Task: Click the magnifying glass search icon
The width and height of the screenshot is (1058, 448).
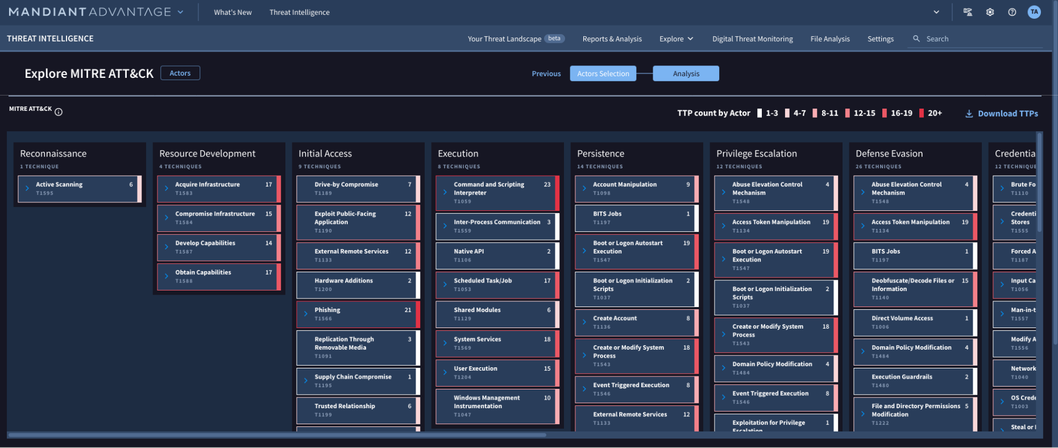Action: [x=916, y=39]
